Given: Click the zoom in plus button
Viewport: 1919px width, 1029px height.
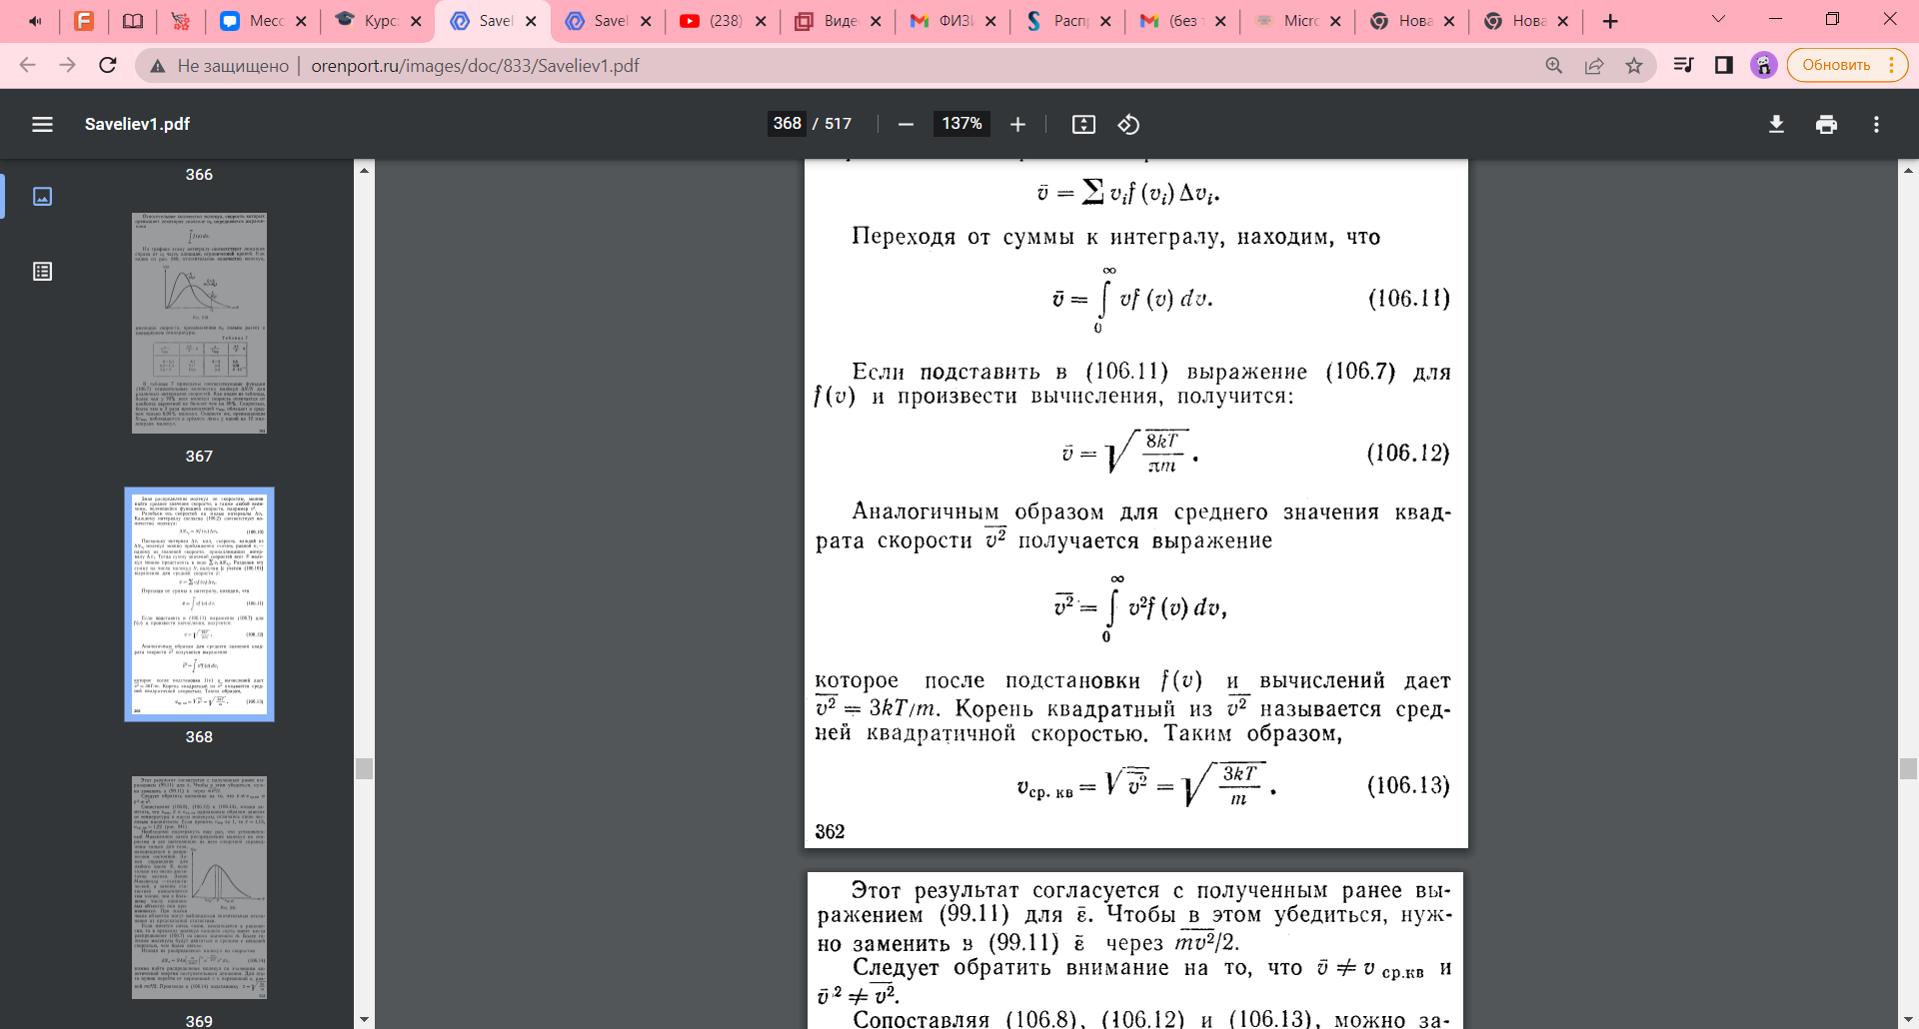Looking at the screenshot, I should 1017,124.
